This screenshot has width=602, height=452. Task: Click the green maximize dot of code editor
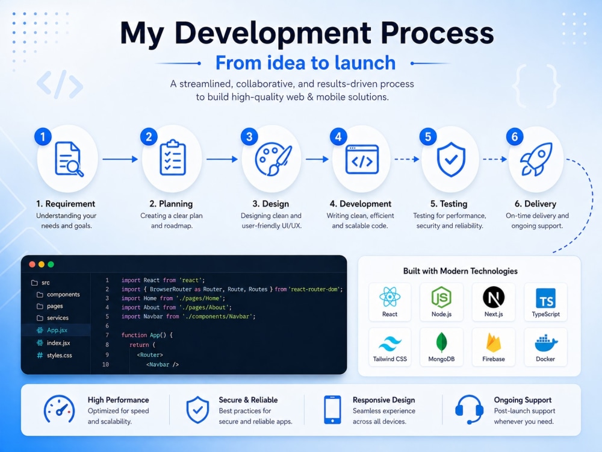pyautogui.click(x=51, y=265)
